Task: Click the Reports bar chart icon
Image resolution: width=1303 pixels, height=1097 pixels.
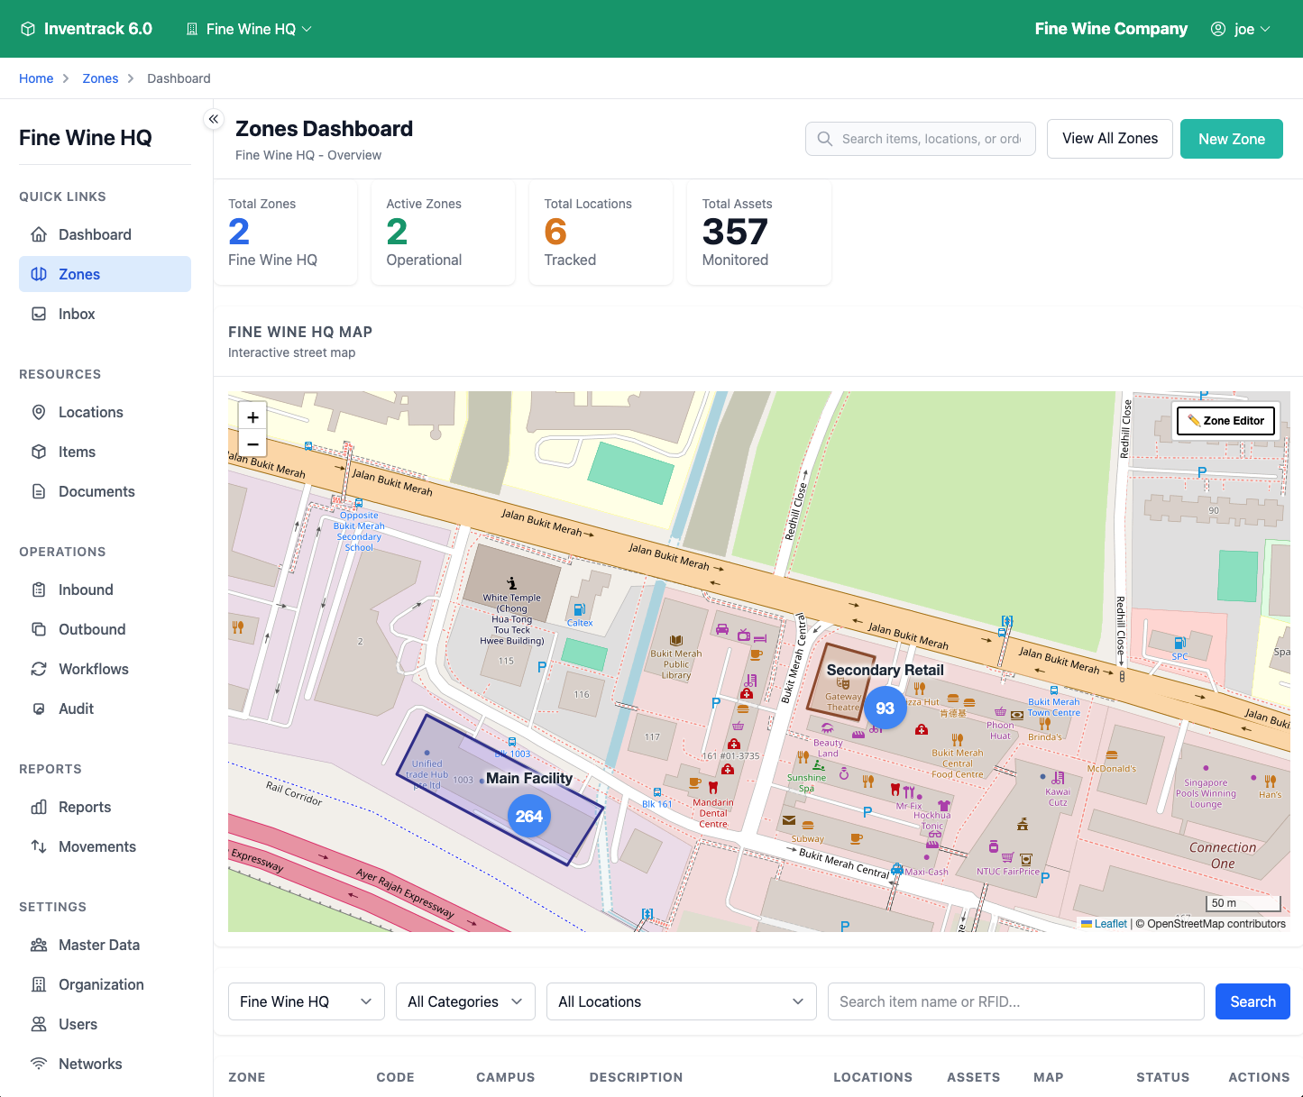Action: [x=39, y=807]
